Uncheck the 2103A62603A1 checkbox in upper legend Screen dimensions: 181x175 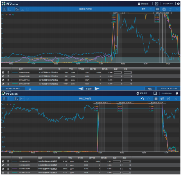tap(3, 72)
